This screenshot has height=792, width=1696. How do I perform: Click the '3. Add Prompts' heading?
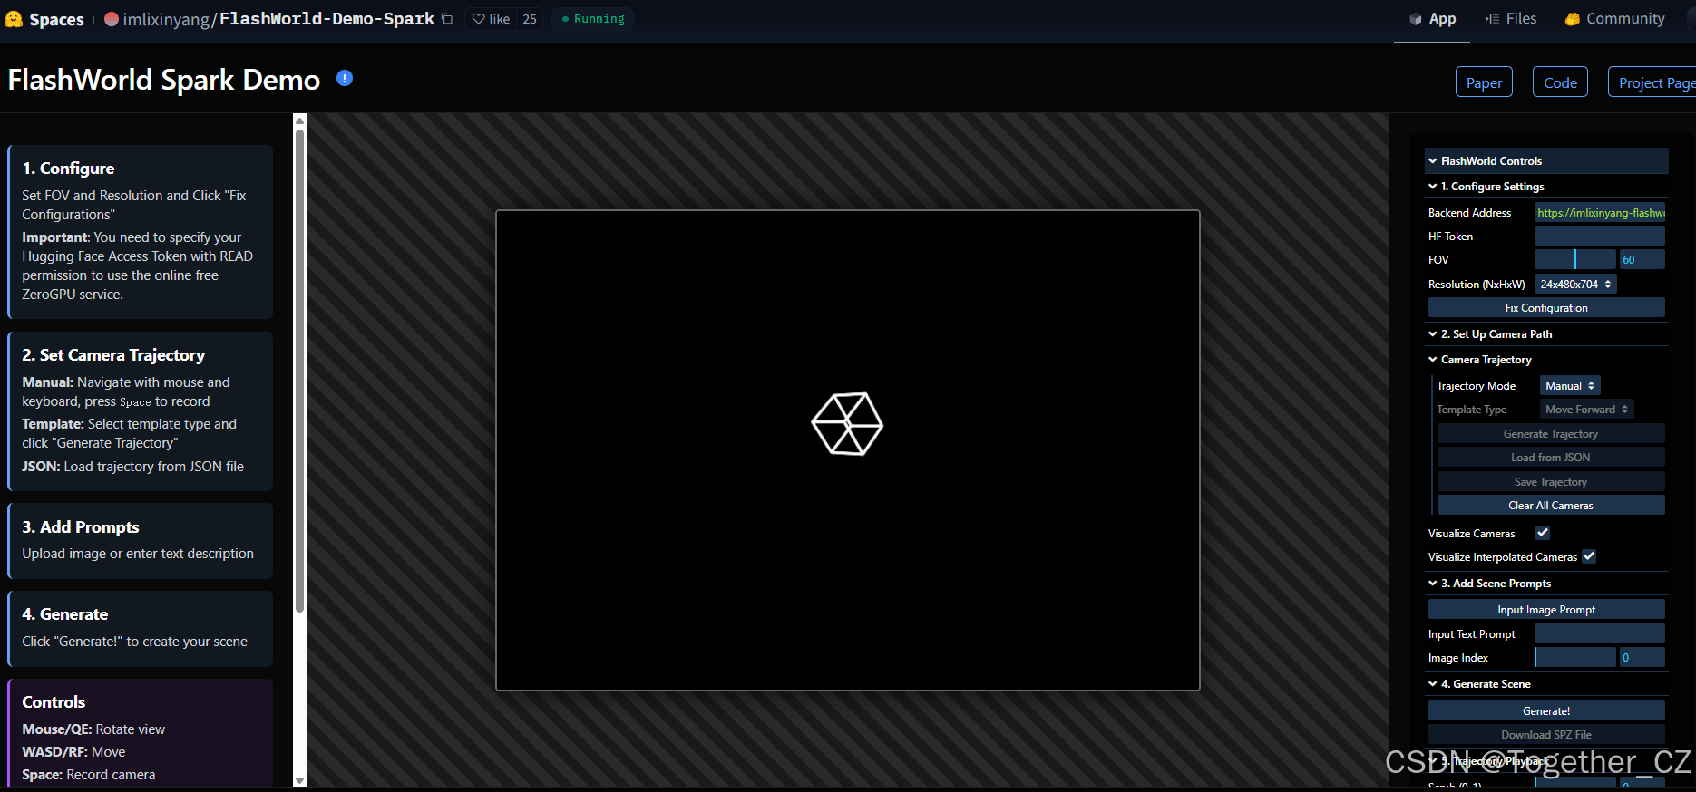pos(81,526)
